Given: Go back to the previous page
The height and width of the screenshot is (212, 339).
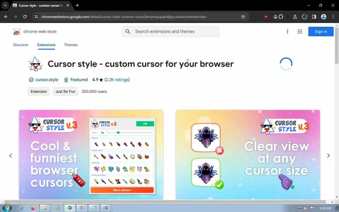Looking at the screenshot, I should click(6, 17).
